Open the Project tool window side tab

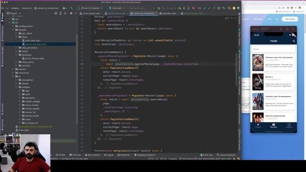pos(2,17)
